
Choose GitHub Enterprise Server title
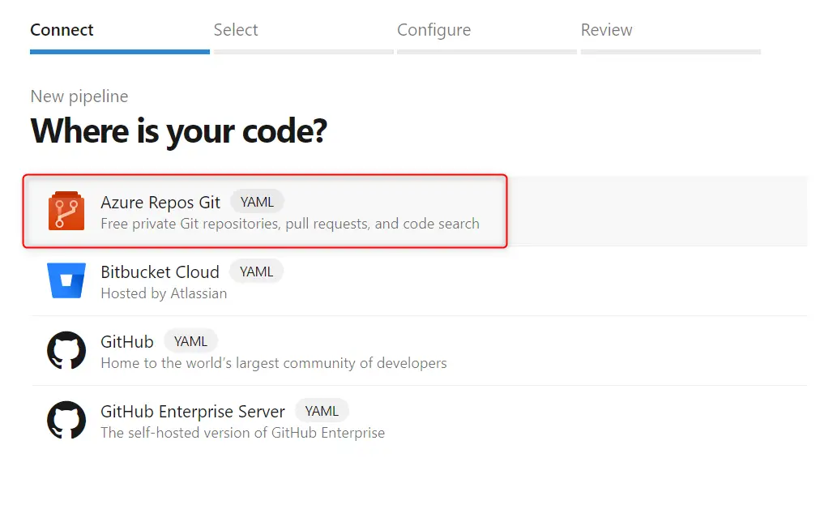coord(193,412)
